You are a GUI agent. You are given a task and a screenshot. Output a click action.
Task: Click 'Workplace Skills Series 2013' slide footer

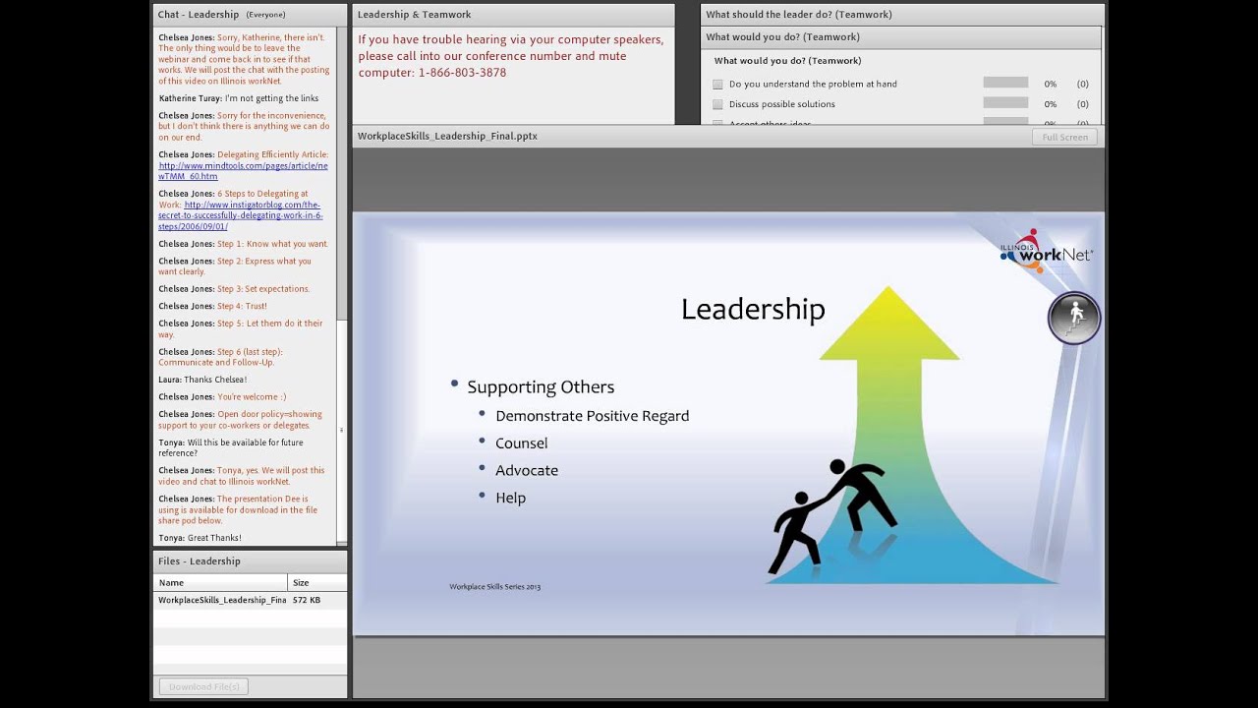(495, 587)
